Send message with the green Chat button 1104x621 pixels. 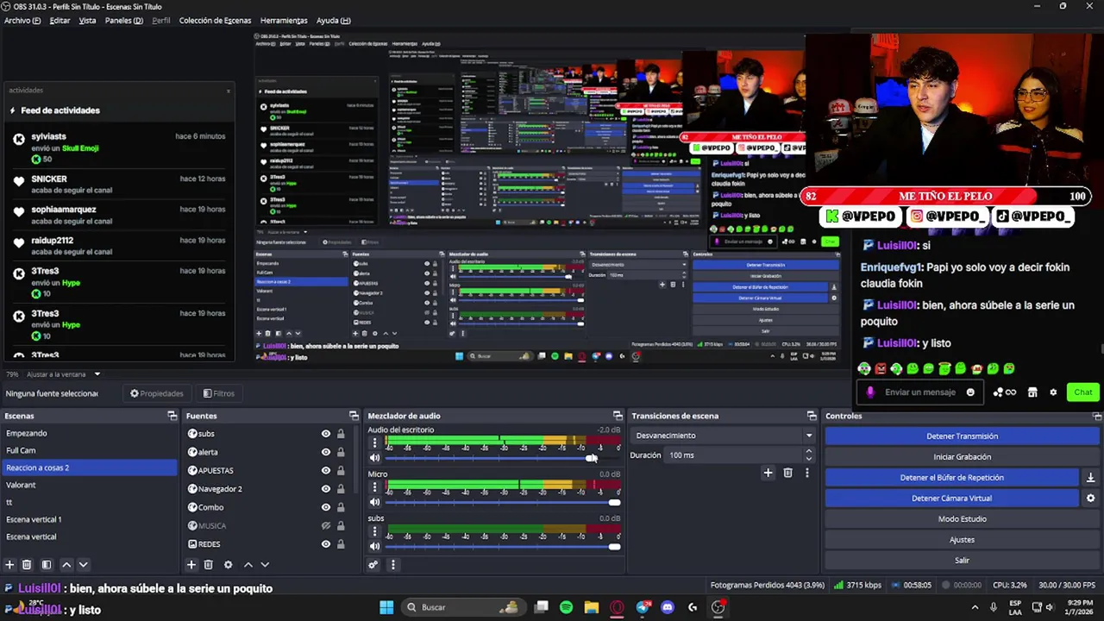[x=1083, y=392]
